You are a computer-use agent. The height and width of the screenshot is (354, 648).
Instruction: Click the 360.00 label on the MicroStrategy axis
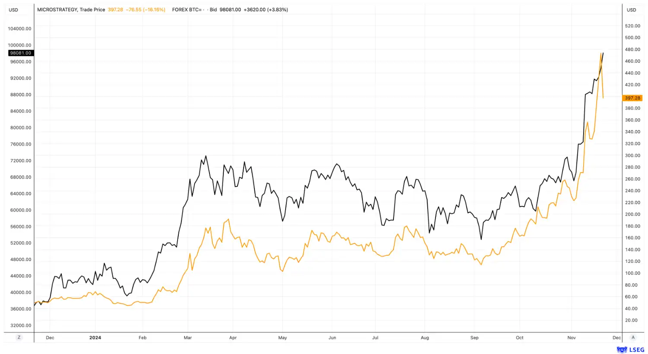632,120
